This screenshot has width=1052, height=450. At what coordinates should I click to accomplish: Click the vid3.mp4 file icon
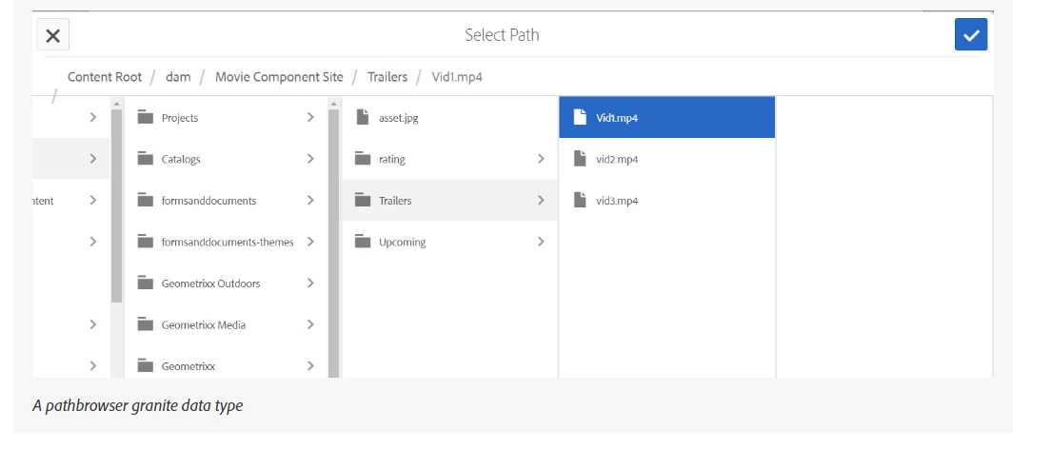coord(581,200)
